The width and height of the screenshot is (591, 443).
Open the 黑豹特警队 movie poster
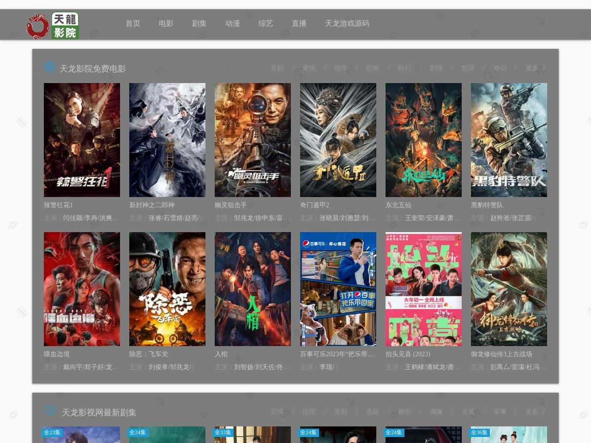click(x=509, y=140)
